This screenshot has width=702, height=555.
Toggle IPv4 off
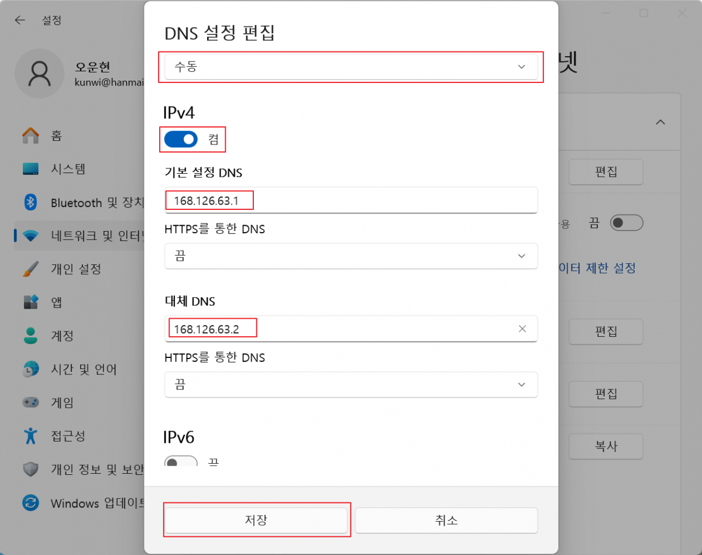pos(181,139)
